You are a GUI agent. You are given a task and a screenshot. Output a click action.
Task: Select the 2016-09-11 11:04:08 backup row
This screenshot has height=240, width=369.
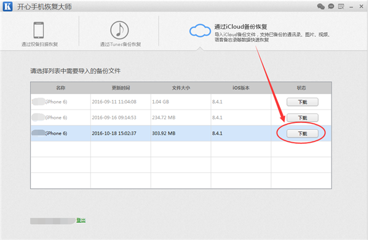coord(181,102)
